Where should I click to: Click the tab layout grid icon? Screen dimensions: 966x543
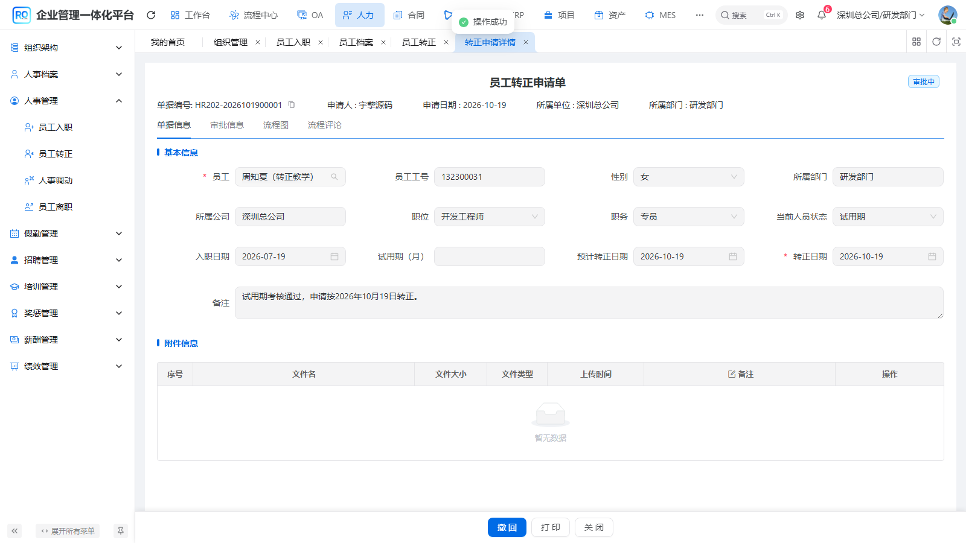[x=916, y=42]
